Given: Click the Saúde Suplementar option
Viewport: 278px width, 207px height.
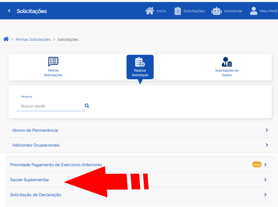Looking at the screenshot, I should tap(30, 180).
